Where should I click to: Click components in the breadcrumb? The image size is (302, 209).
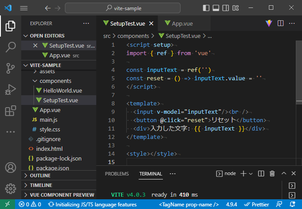133,36
